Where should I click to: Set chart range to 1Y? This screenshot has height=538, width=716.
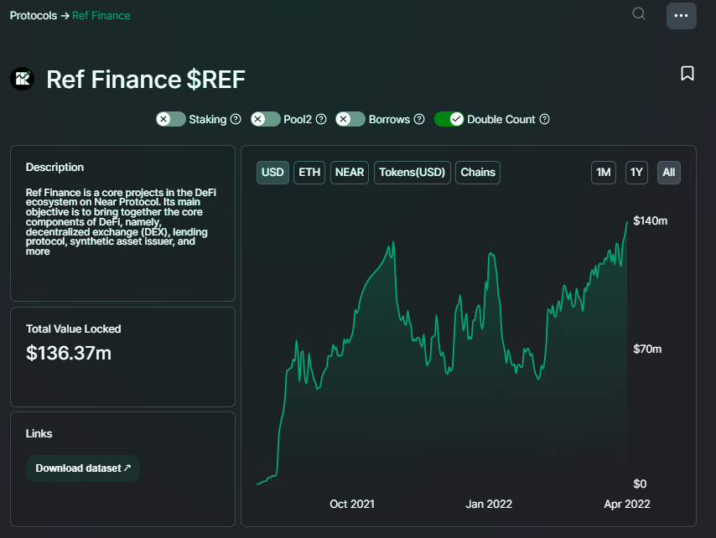(636, 173)
